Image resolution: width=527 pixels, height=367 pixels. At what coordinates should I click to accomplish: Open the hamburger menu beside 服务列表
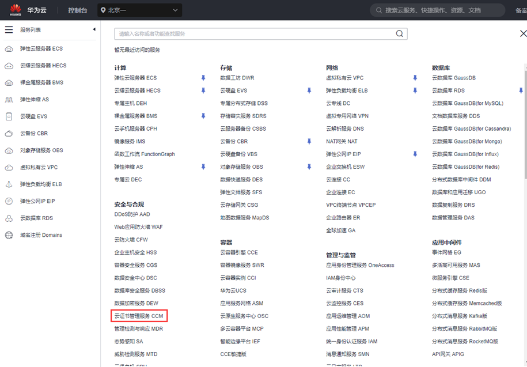[9, 30]
